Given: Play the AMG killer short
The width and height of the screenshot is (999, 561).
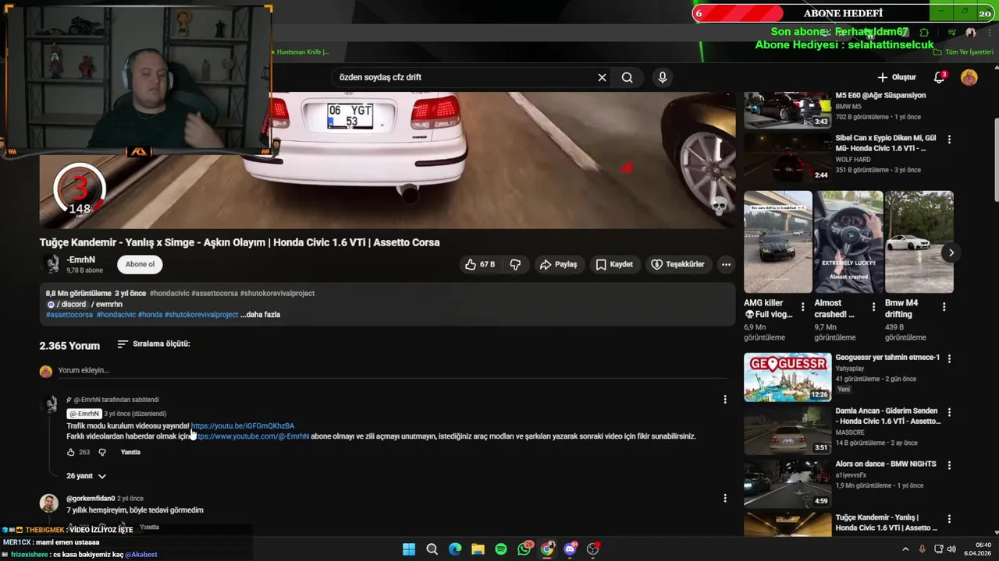Looking at the screenshot, I should [x=778, y=242].
